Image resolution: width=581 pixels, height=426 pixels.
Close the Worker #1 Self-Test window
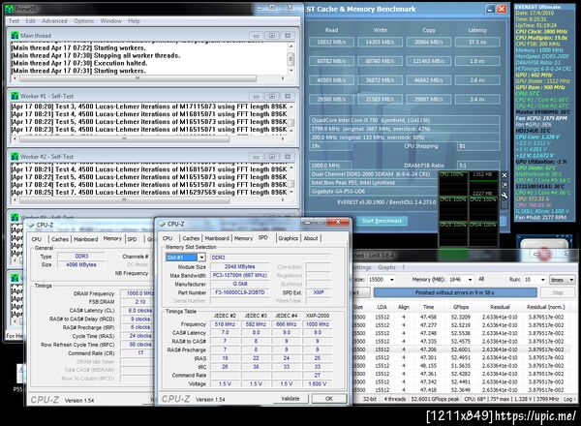[x=288, y=96]
